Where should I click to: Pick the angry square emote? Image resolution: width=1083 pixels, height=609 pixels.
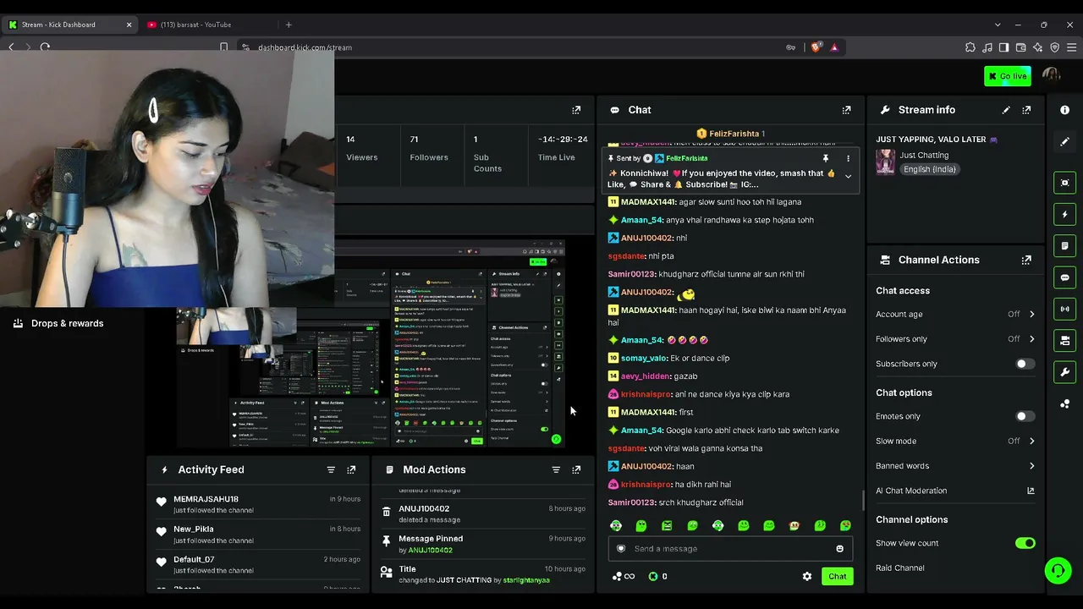coord(667,526)
